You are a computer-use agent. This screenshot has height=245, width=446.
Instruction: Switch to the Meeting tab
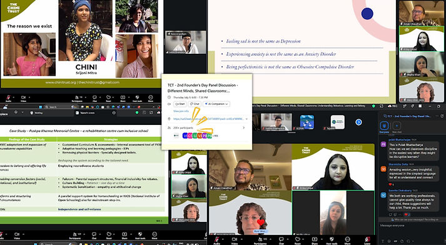[x=36, y=113]
